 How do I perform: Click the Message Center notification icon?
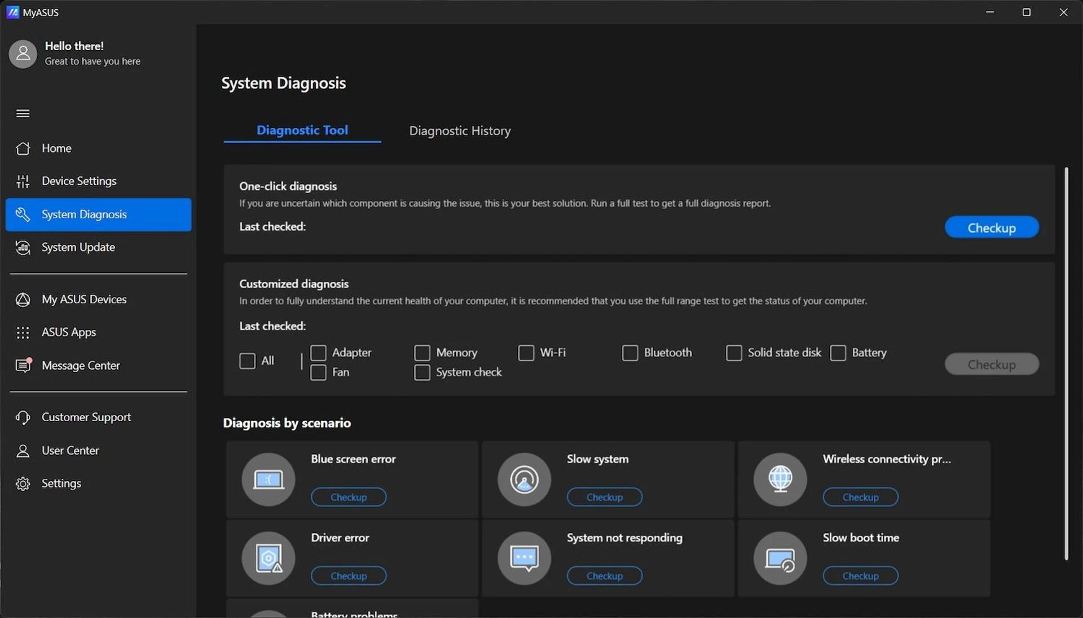(23, 365)
